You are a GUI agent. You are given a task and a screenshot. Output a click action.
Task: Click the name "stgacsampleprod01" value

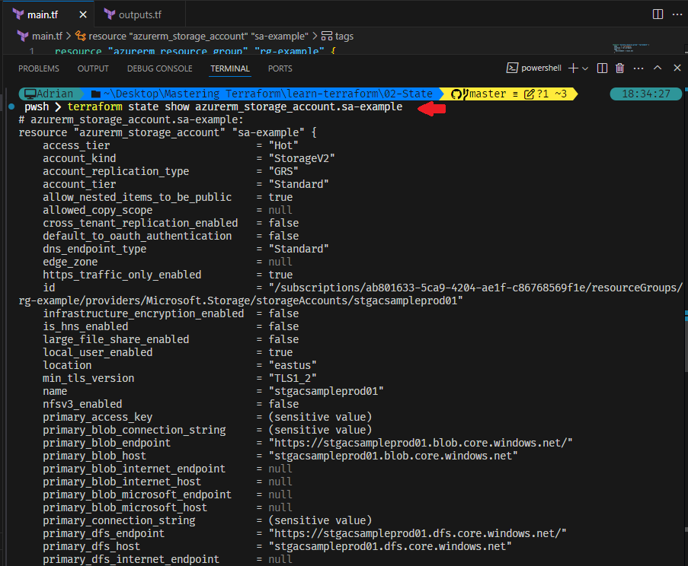click(326, 391)
